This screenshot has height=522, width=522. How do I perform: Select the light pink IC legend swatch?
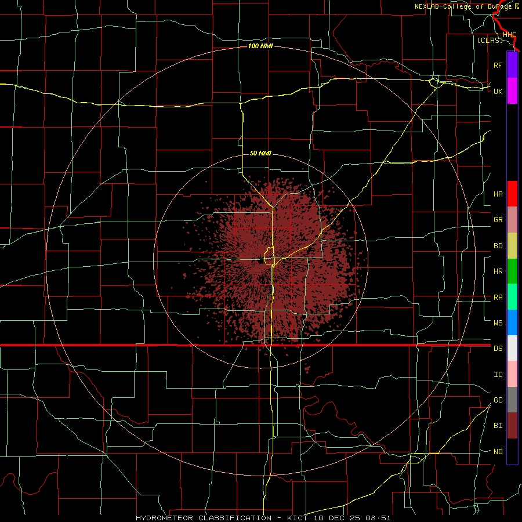(x=512, y=374)
